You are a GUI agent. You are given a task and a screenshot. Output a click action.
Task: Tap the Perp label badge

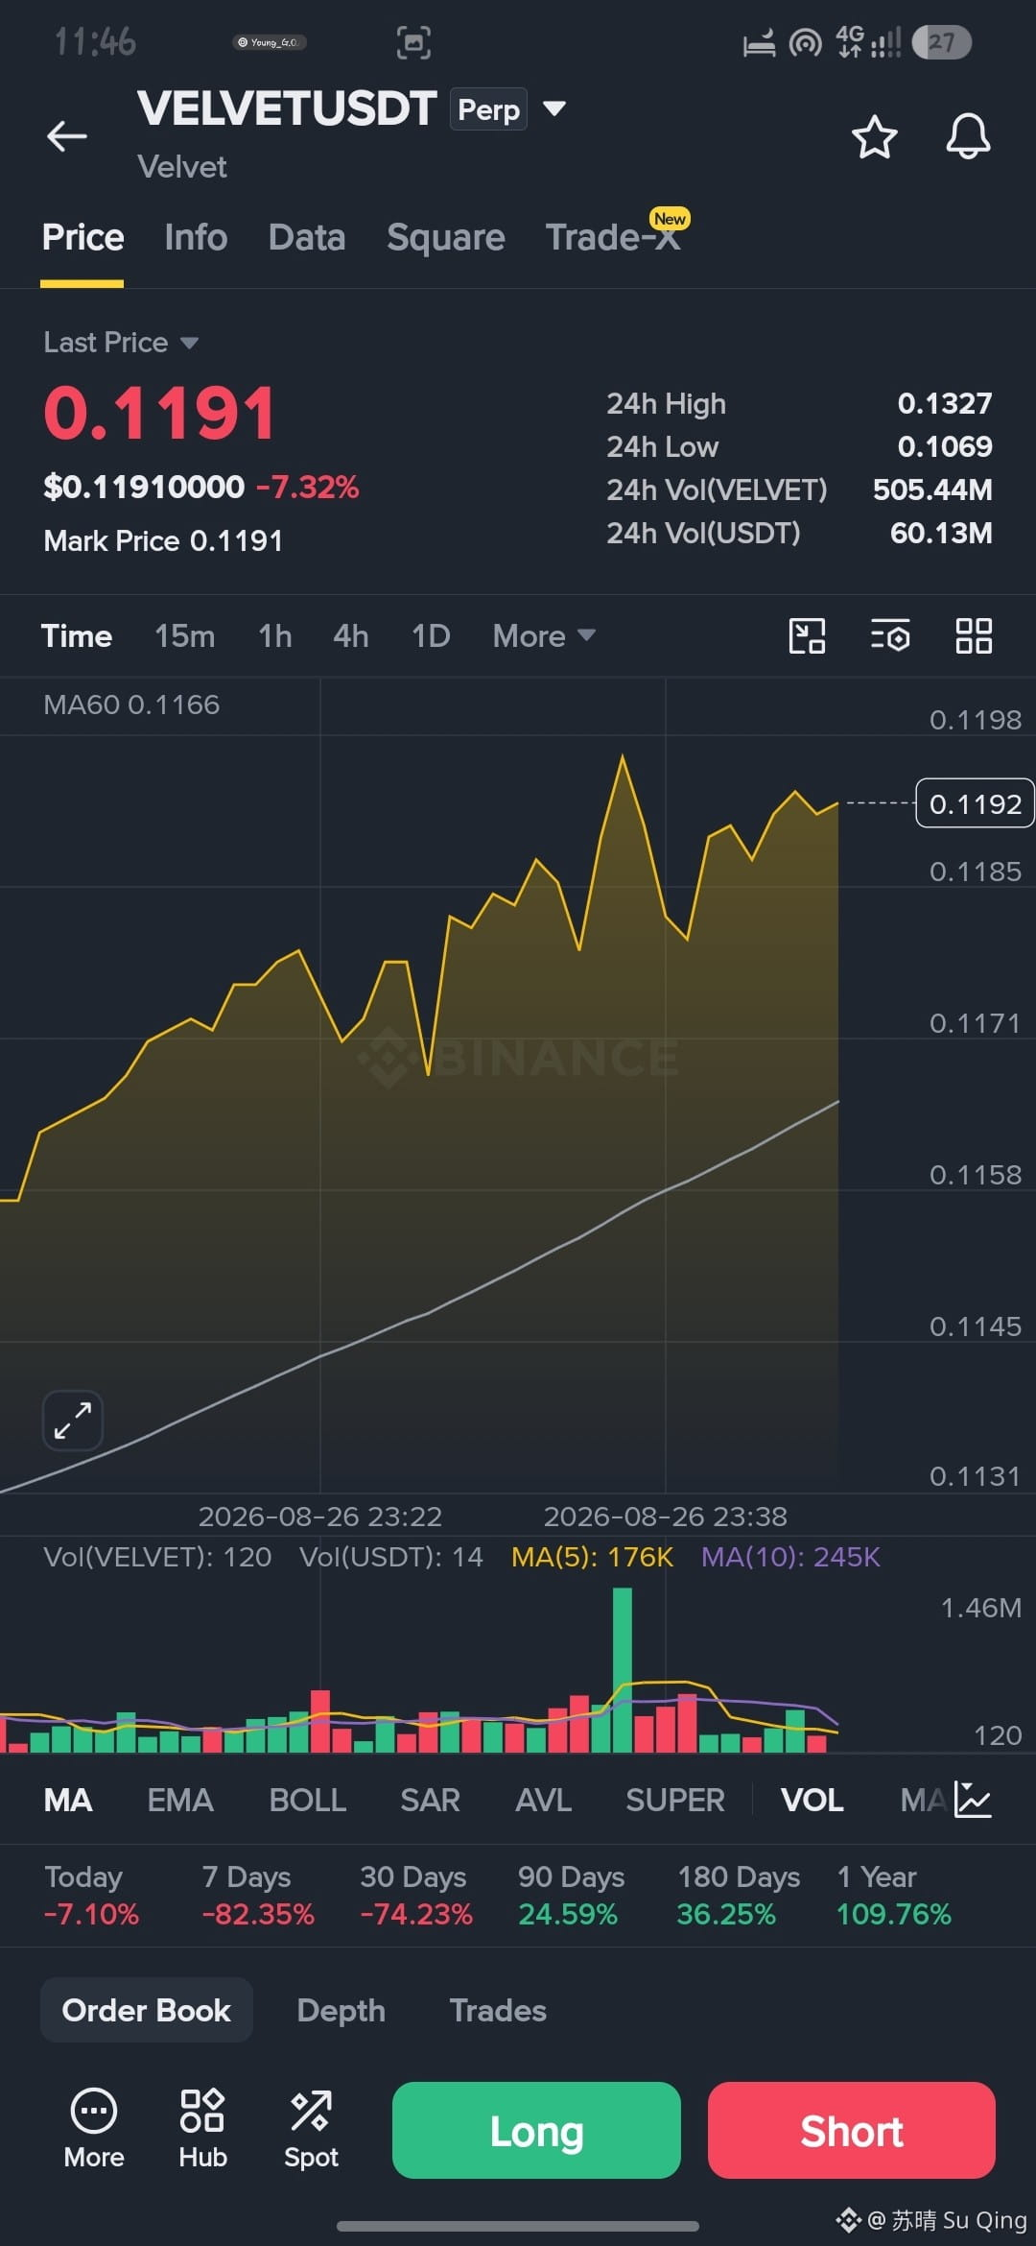coord(489,109)
